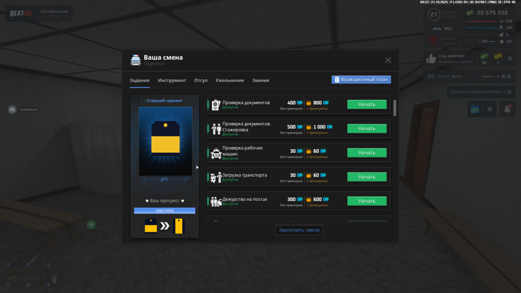Viewport: 521px width, 293px height.
Task: Click the social rating thumbs-up icon
Action: pos(431,59)
